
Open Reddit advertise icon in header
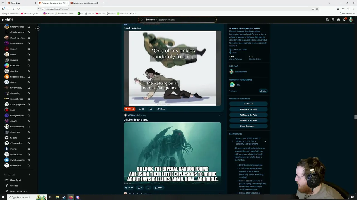click(x=327, y=20)
